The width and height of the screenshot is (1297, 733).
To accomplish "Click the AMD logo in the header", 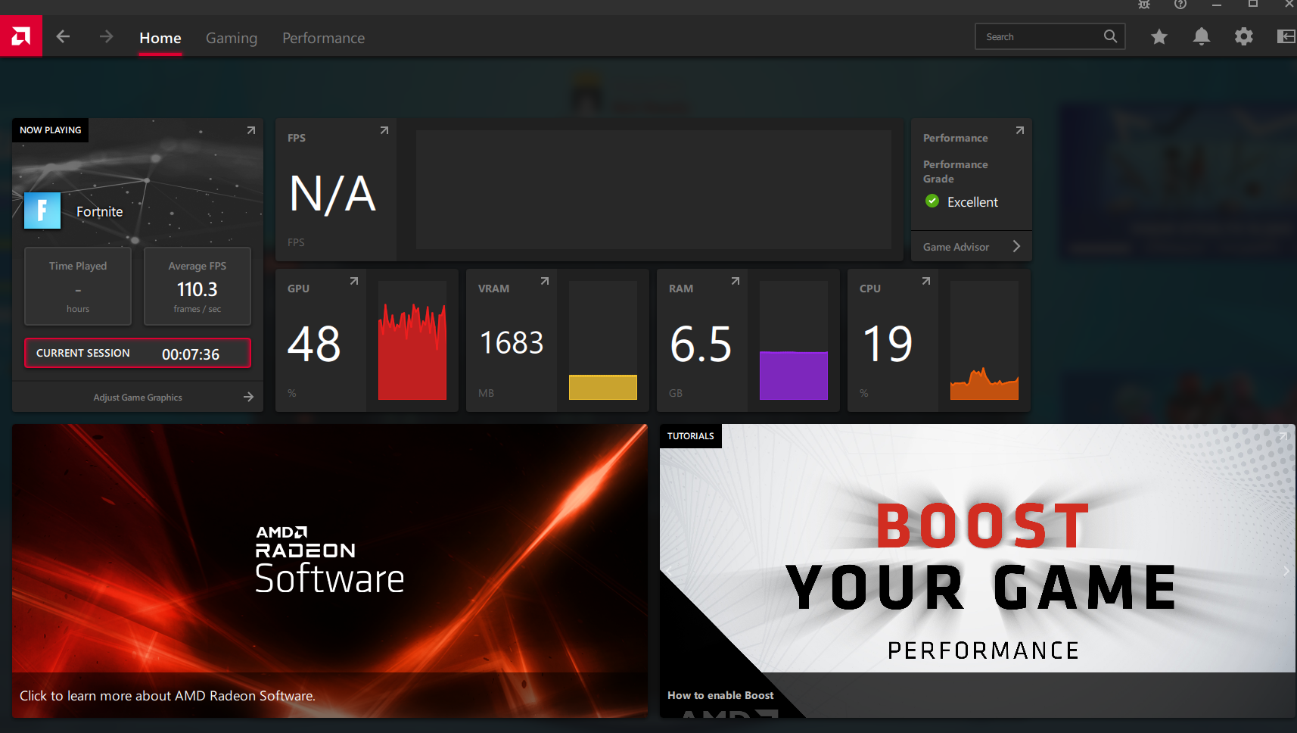I will click(x=21, y=36).
